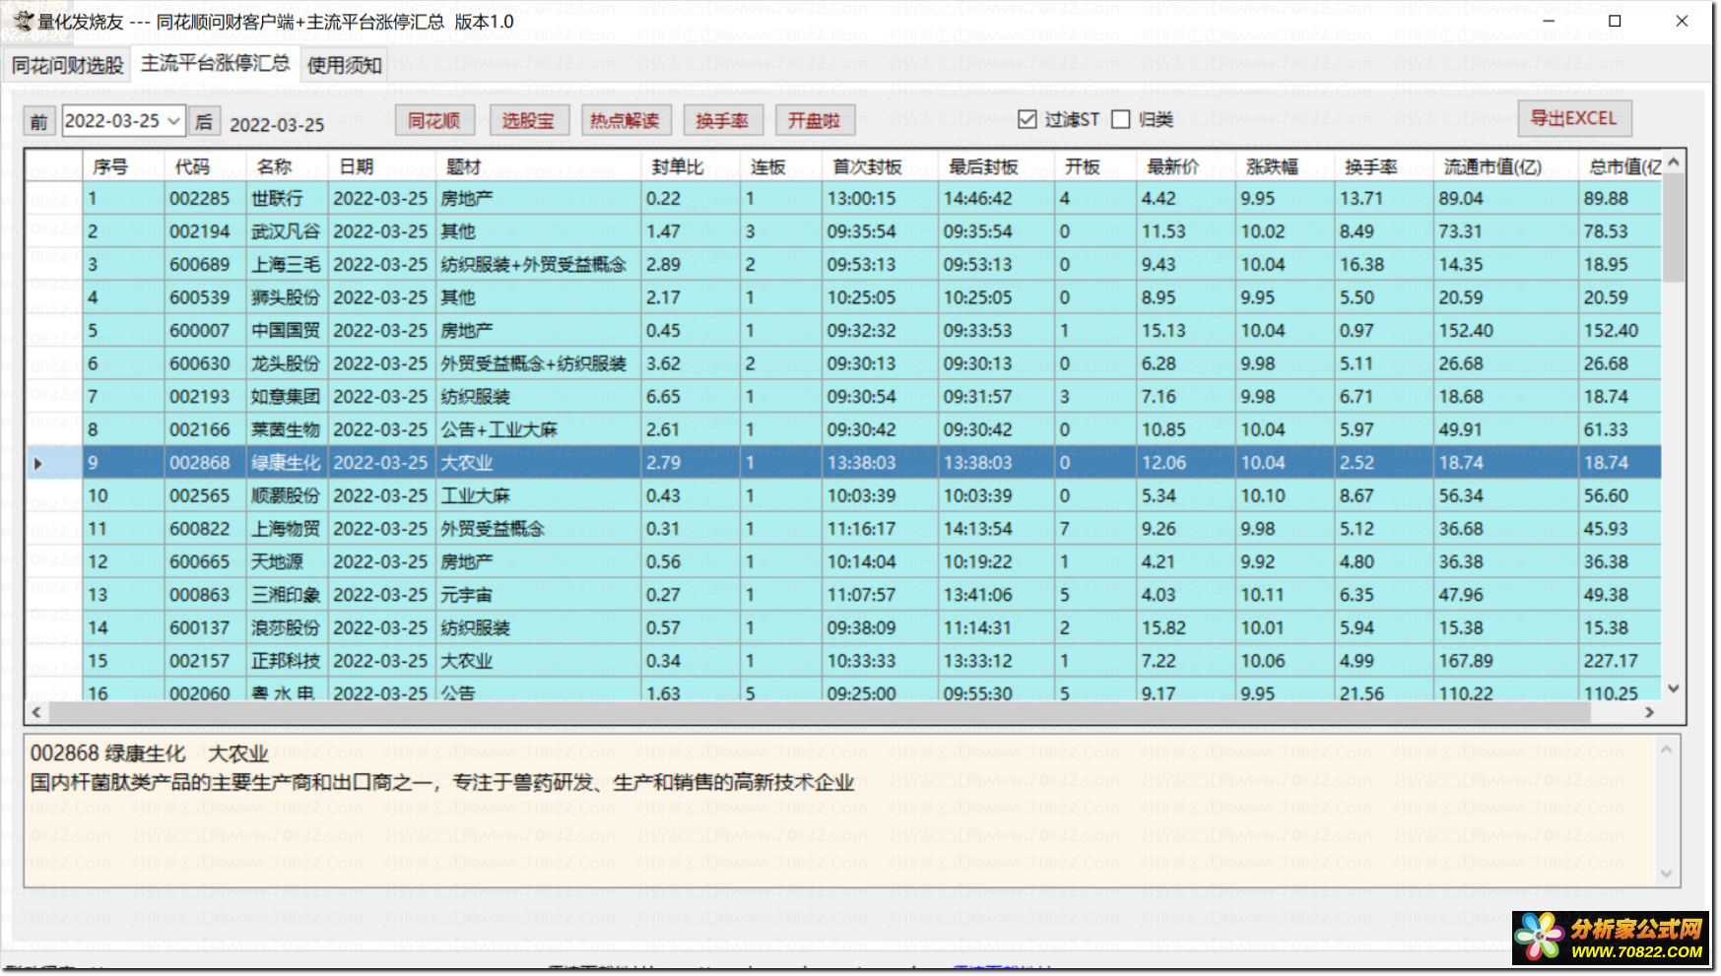
Task: Click the 热点解读 button
Action: (x=625, y=120)
